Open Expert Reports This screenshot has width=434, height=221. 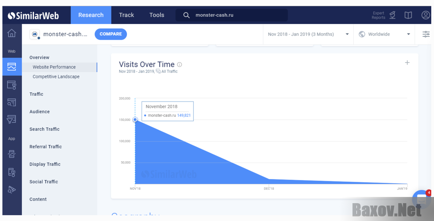click(x=384, y=15)
